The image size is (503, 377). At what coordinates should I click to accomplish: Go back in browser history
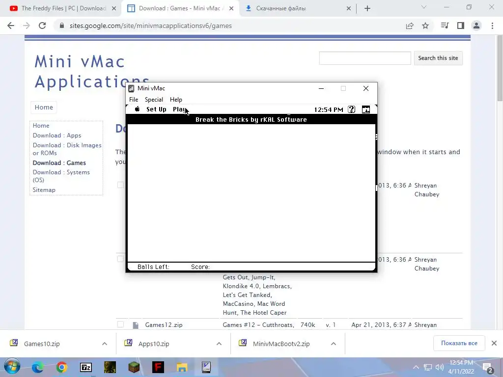pos(11,26)
